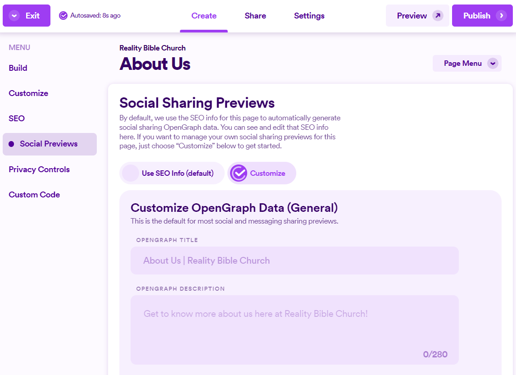Toggle off Customize for social previews
The height and width of the screenshot is (375, 516).
coord(172,173)
